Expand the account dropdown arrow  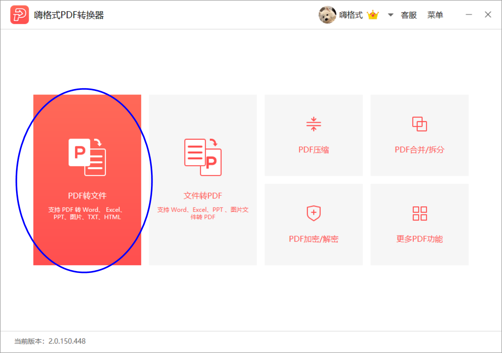[391, 15]
